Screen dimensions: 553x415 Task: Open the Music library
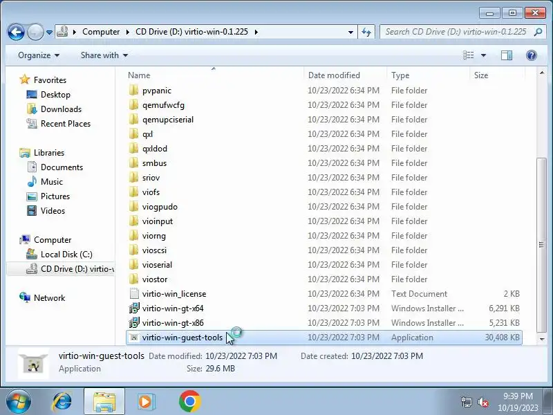click(x=51, y=182)
